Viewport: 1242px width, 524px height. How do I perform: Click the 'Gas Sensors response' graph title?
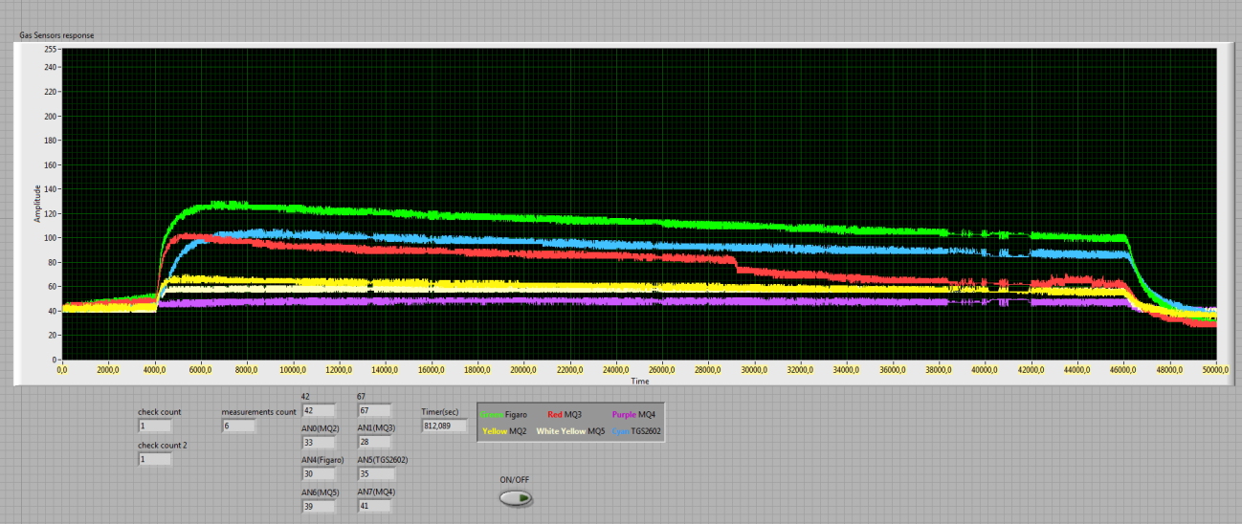pos(56,35)
